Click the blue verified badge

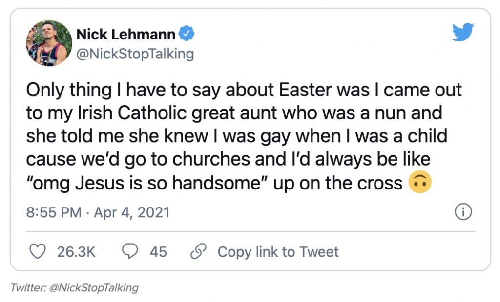tap(187, 34)
